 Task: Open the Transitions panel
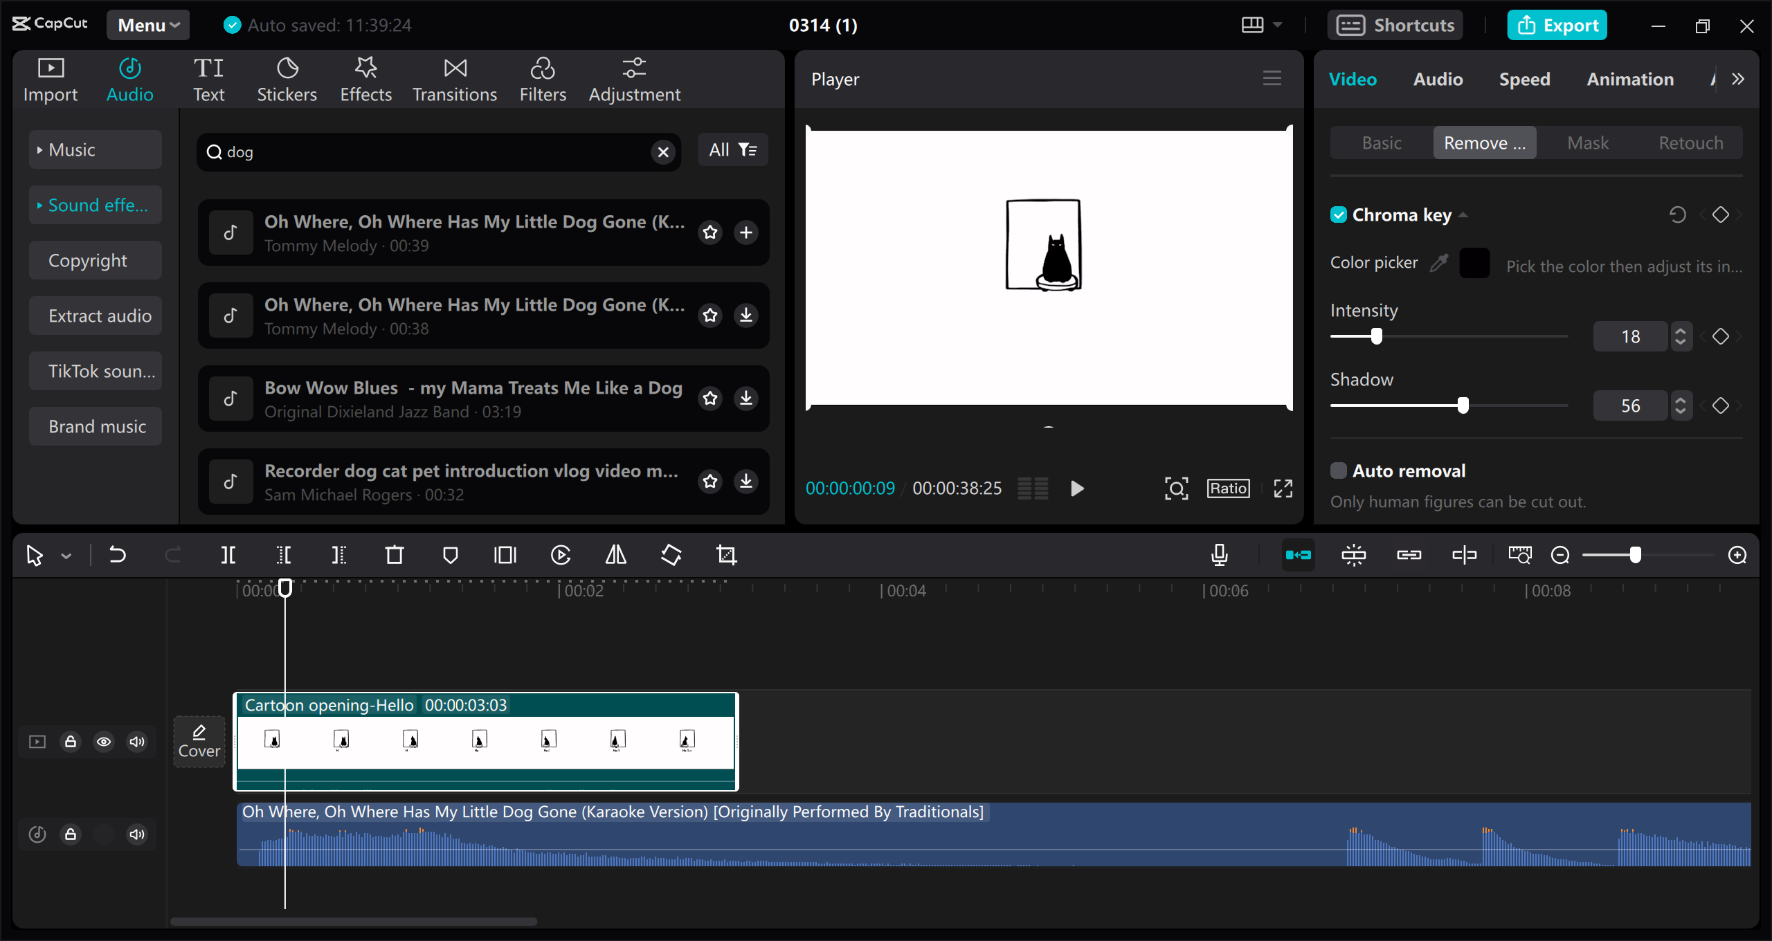point(455,80)
